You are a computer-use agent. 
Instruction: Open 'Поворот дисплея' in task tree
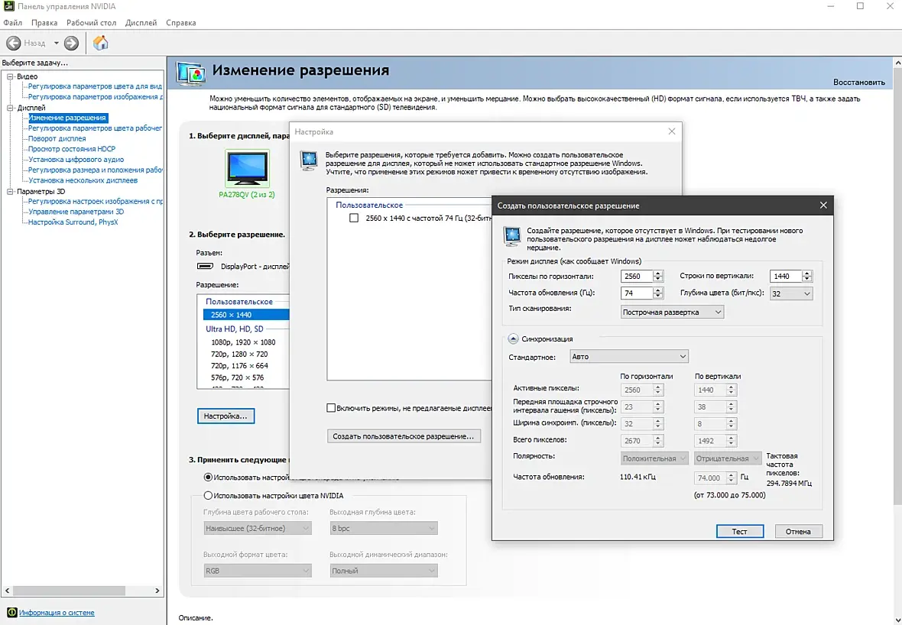click(57, 138)
